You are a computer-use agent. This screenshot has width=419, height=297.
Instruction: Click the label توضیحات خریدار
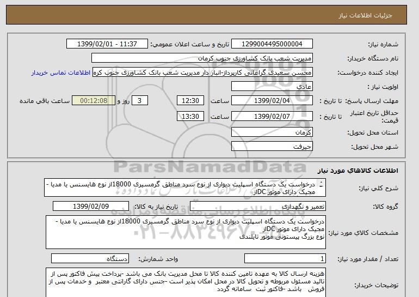coord(376,286)
